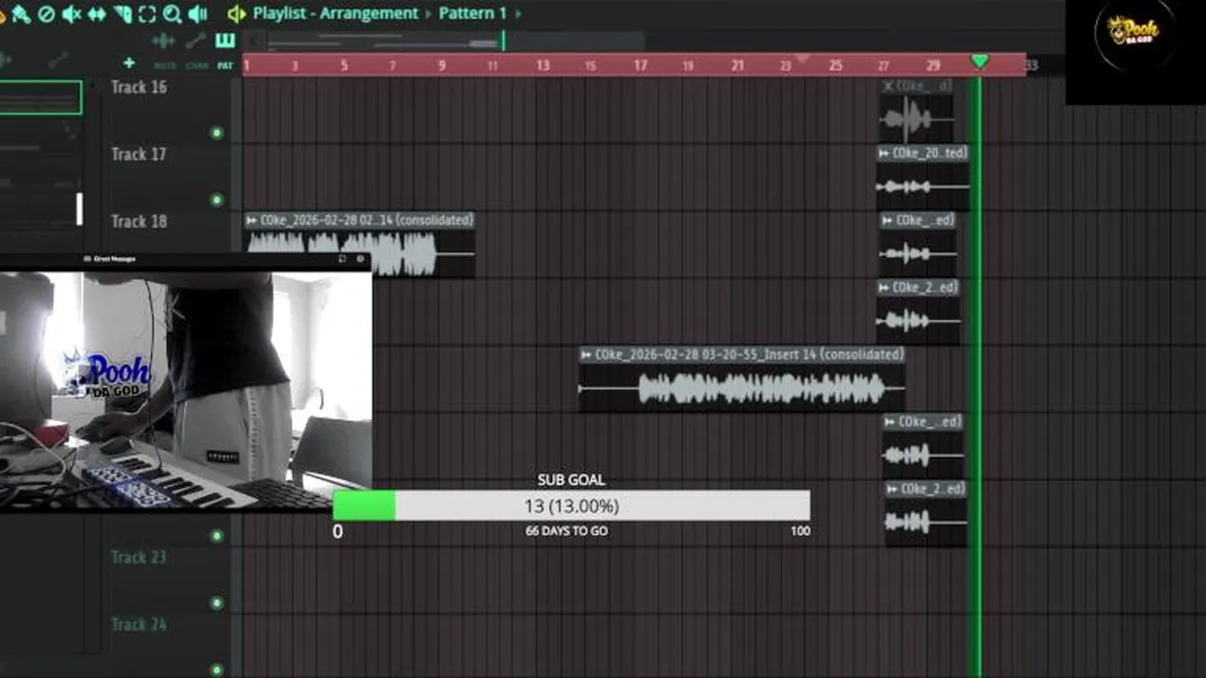Toggle mute LED on Track 17

(x=217, y=200)
